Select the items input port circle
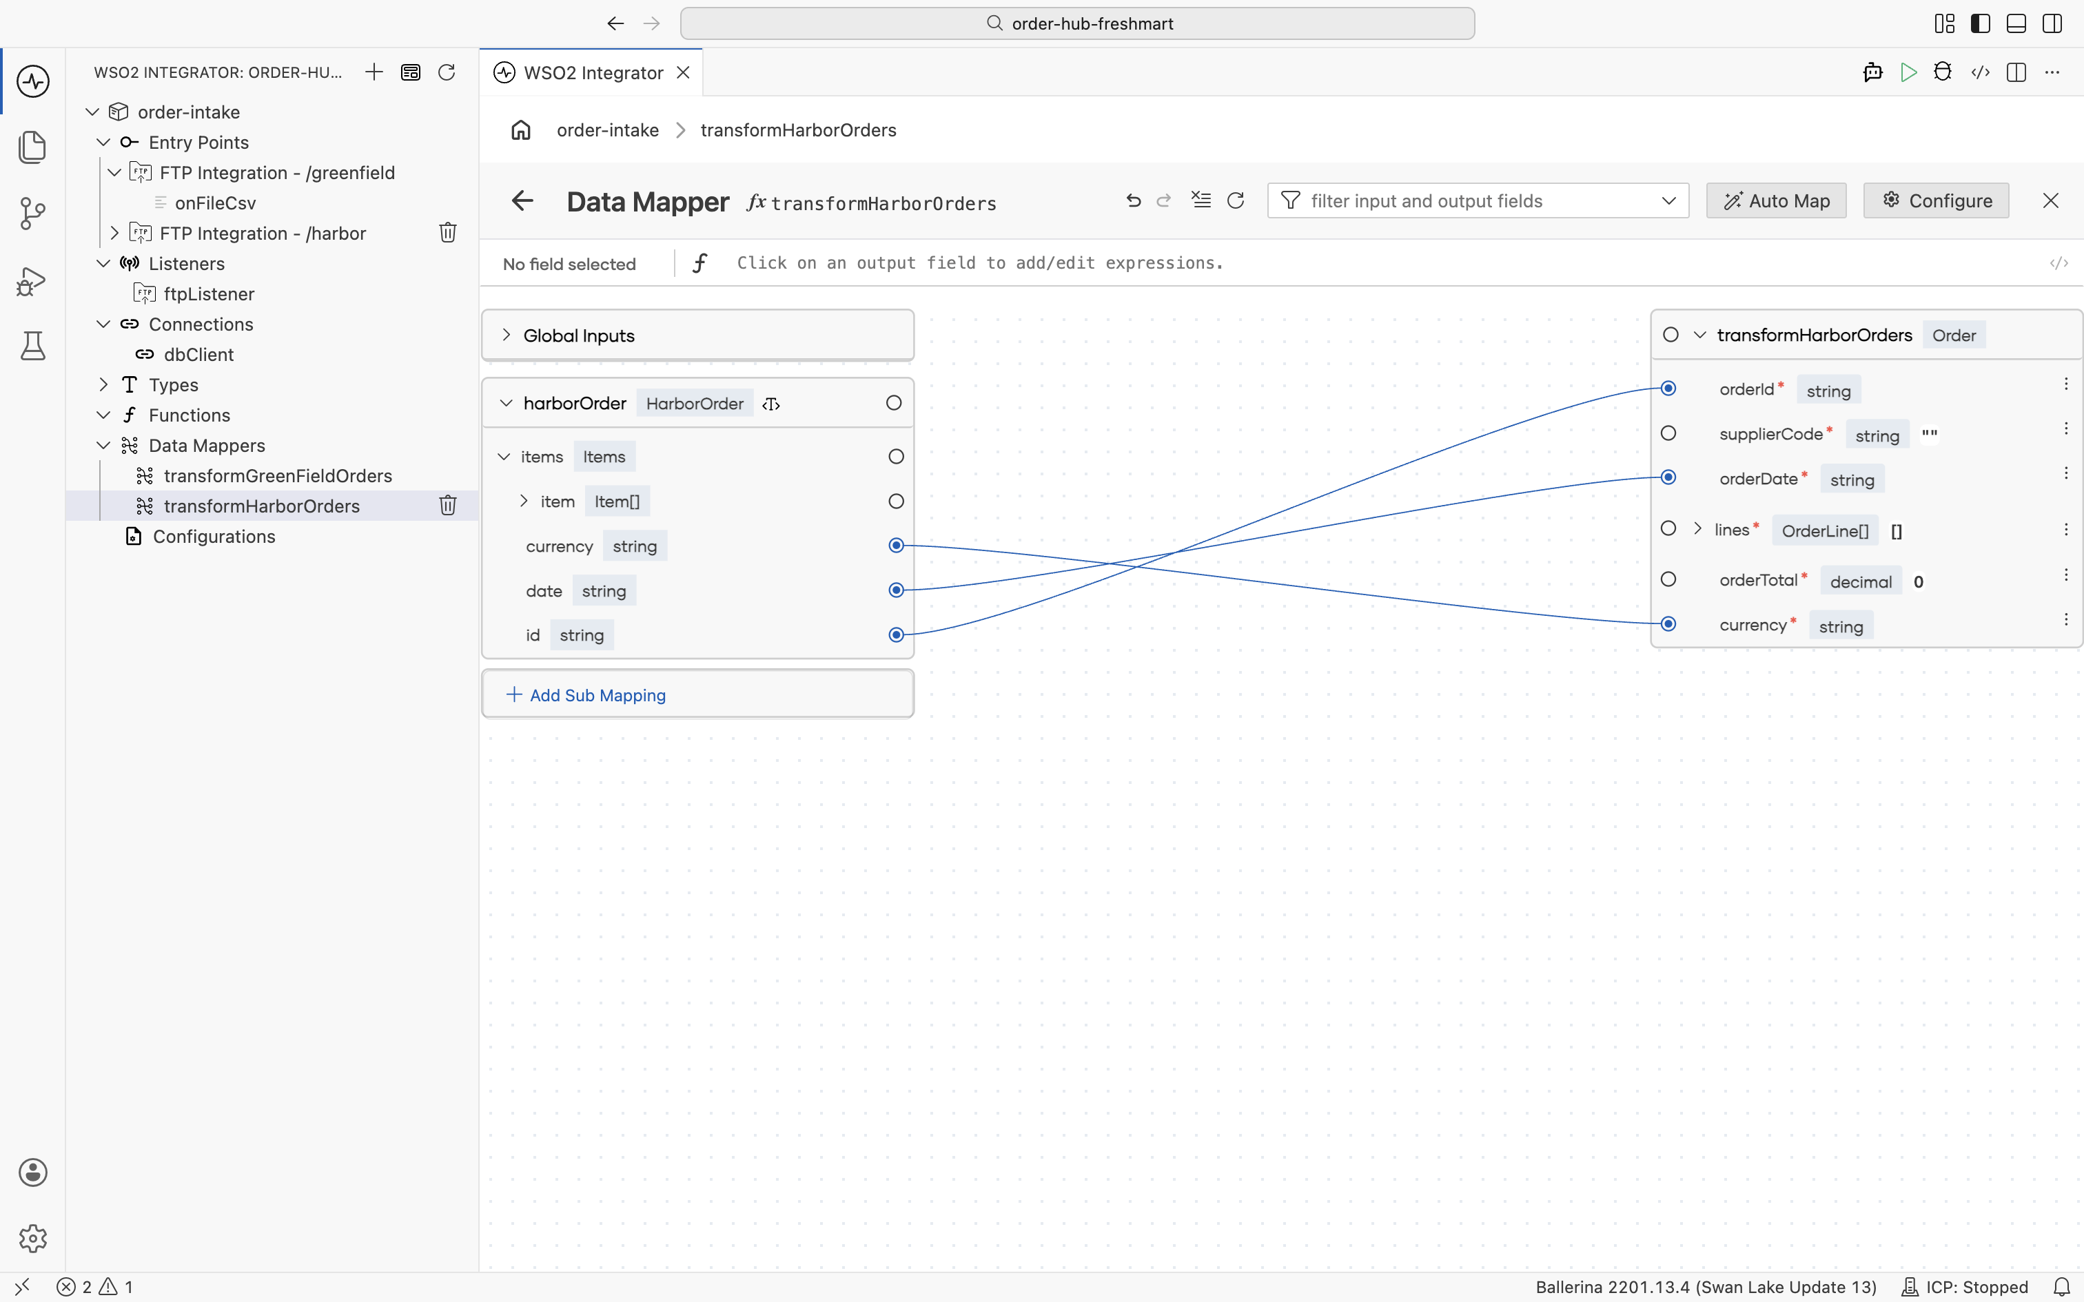 [897, 456]
